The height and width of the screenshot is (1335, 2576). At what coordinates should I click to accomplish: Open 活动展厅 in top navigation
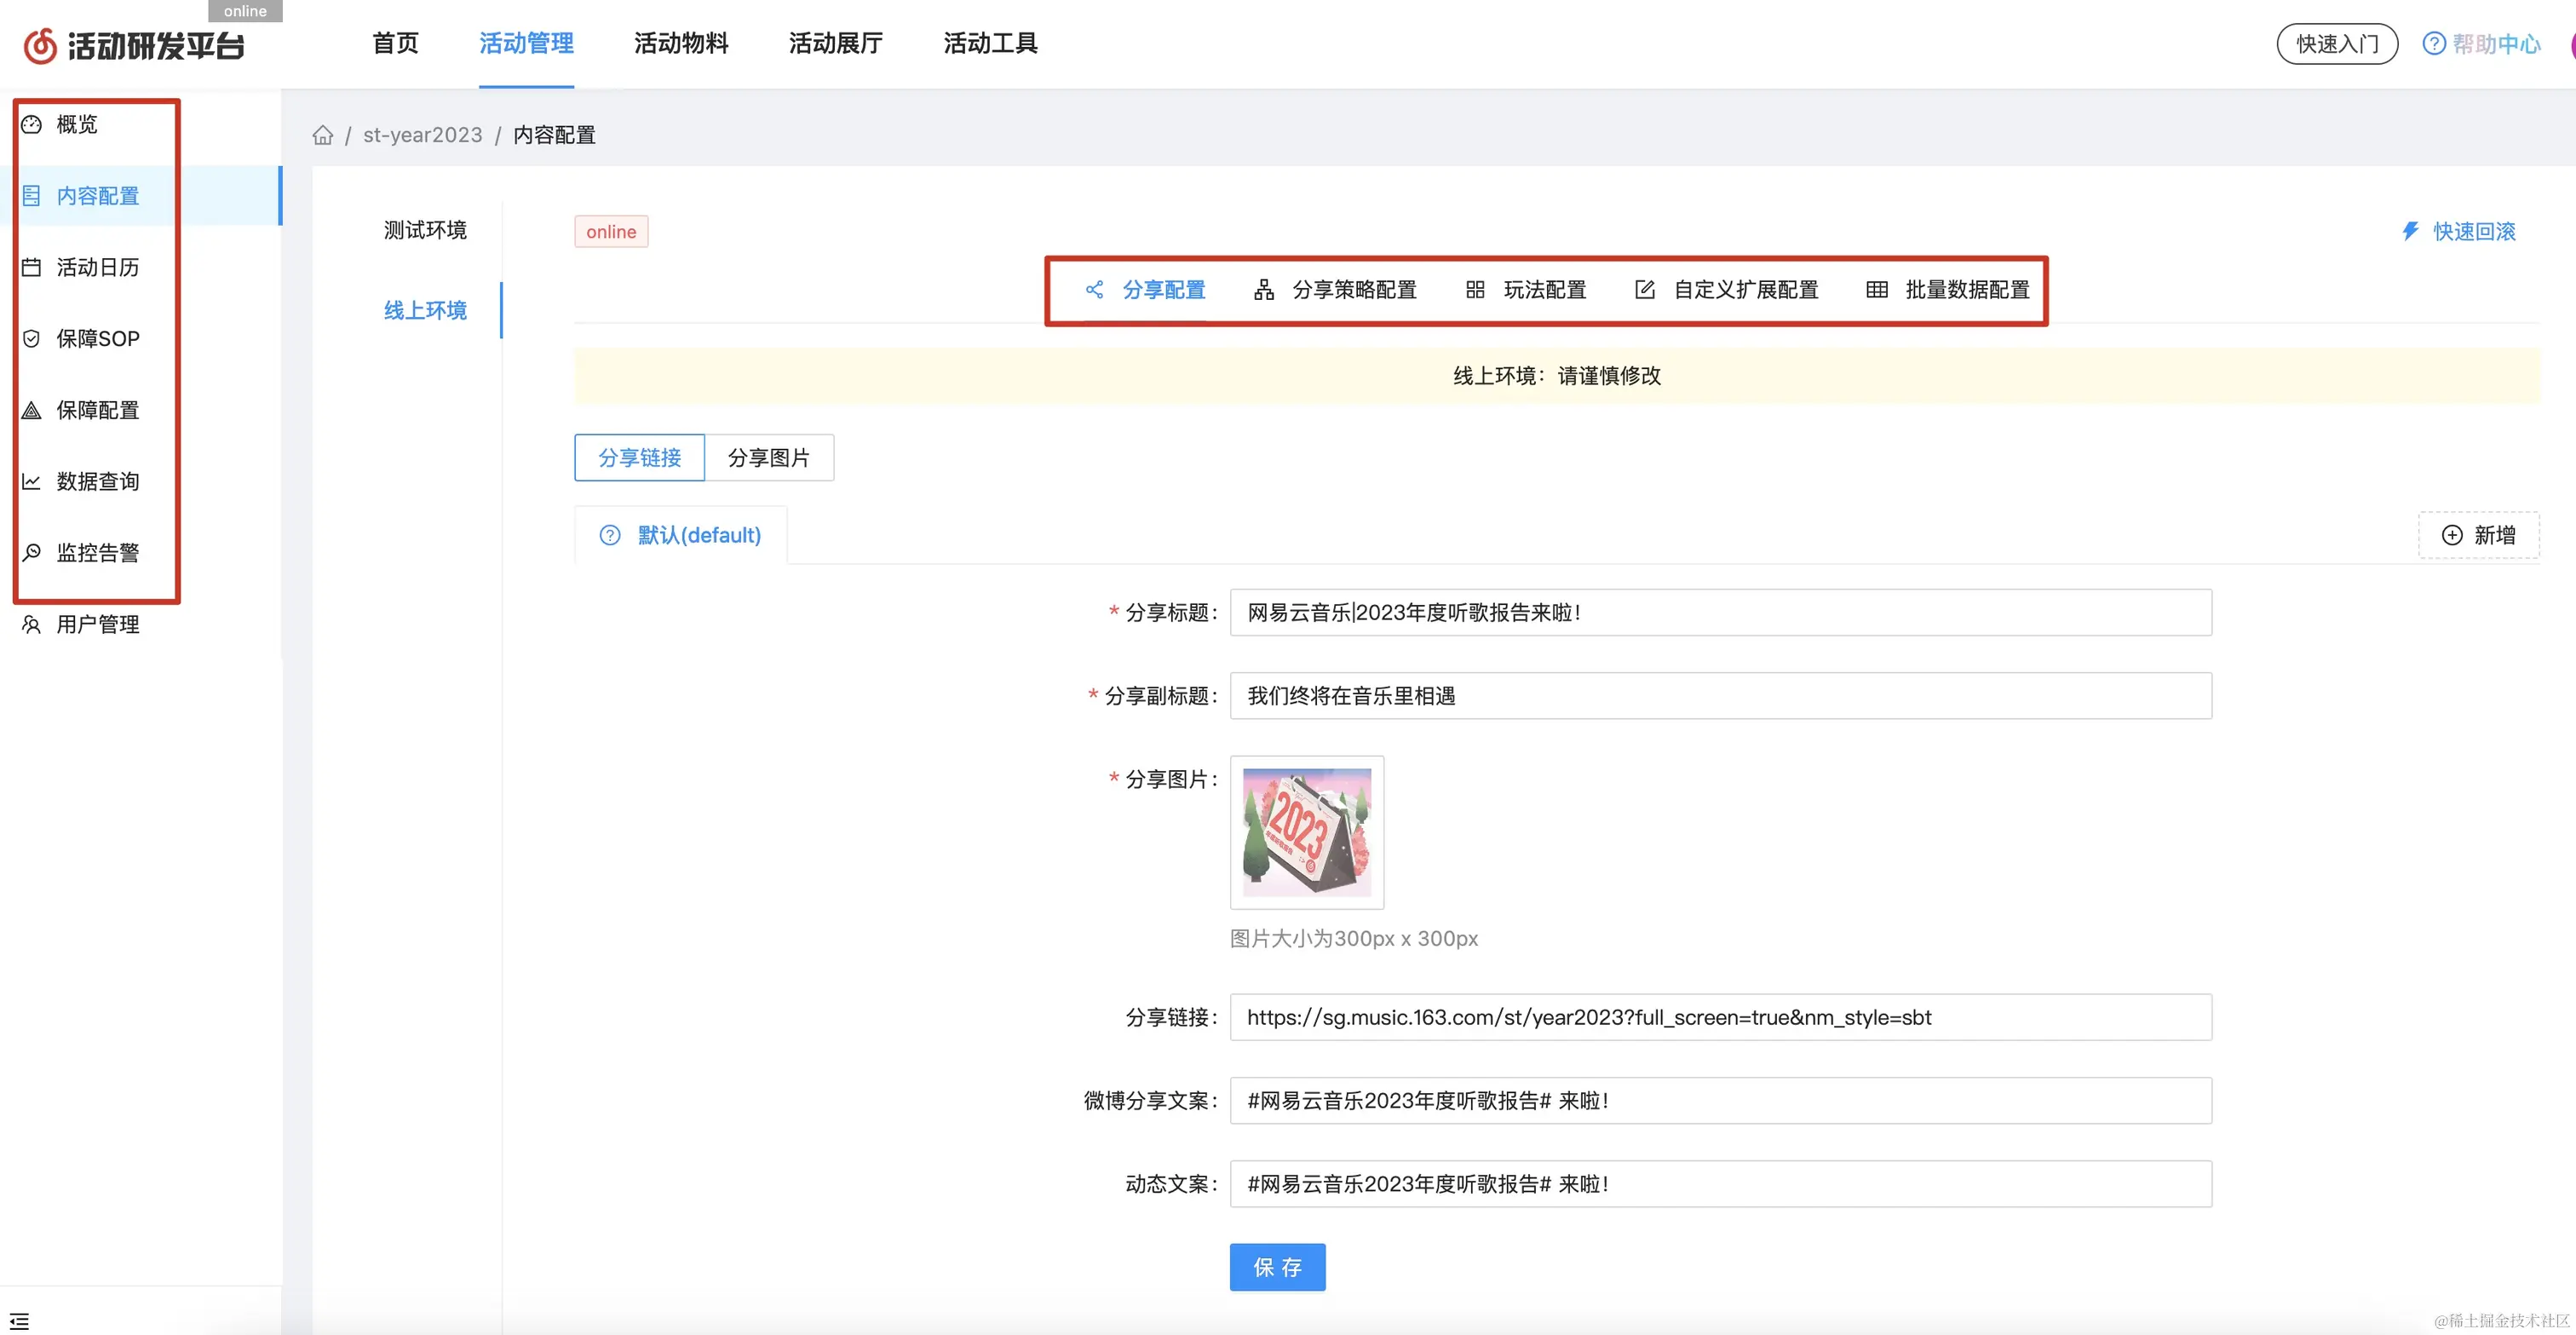coord(836,43)
